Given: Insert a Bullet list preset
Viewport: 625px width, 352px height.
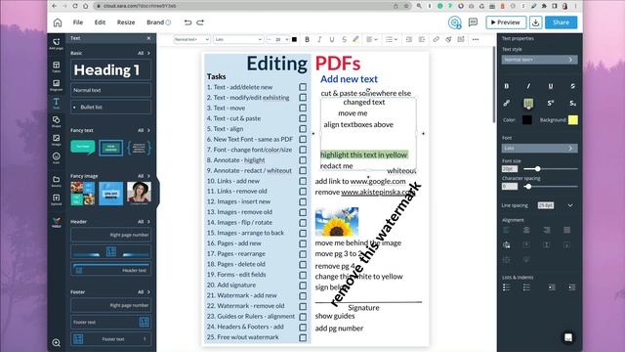Looking at the screenshot, I should click(x=110, y=107).
